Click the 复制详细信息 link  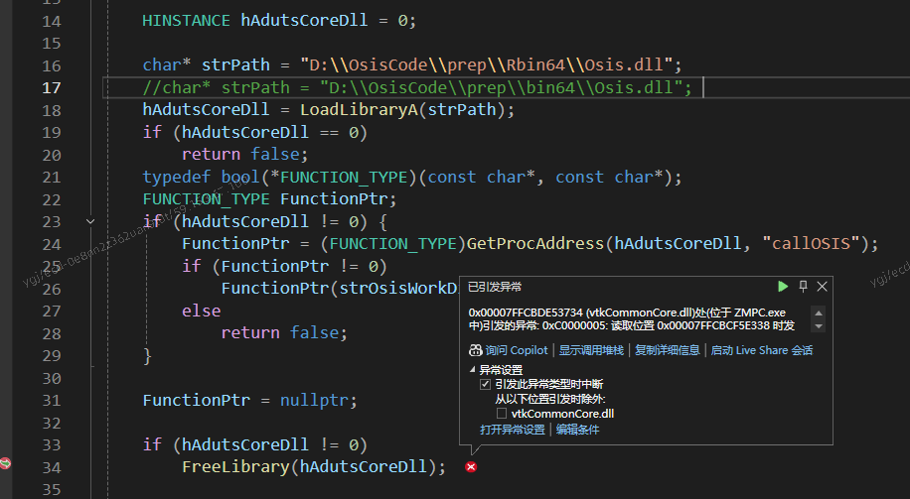tap(668, 350)
